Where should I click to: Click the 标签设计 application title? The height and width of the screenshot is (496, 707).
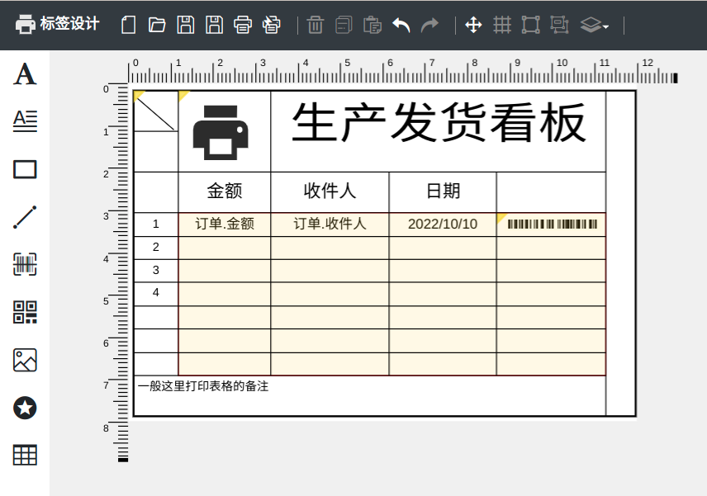(x=67, y=25)
